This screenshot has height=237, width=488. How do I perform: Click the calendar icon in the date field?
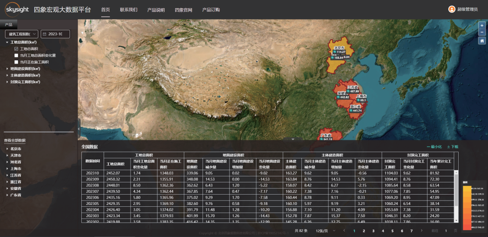tap(44, 34)
